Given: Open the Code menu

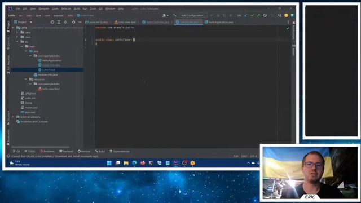Looking at the screenshot, I should pyautogui.click(x=55, y=8).
